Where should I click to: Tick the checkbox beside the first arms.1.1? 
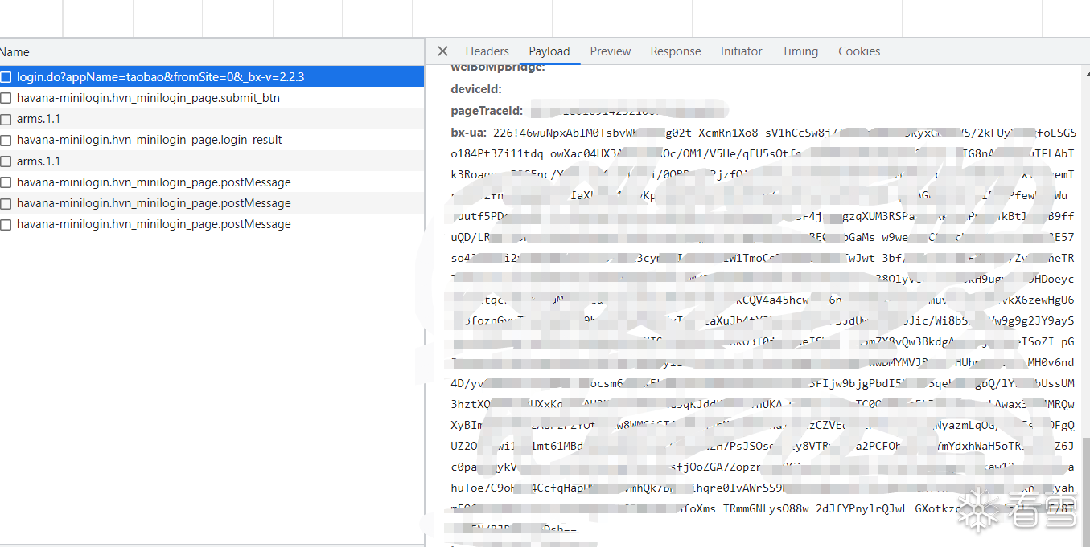point(6,119)
